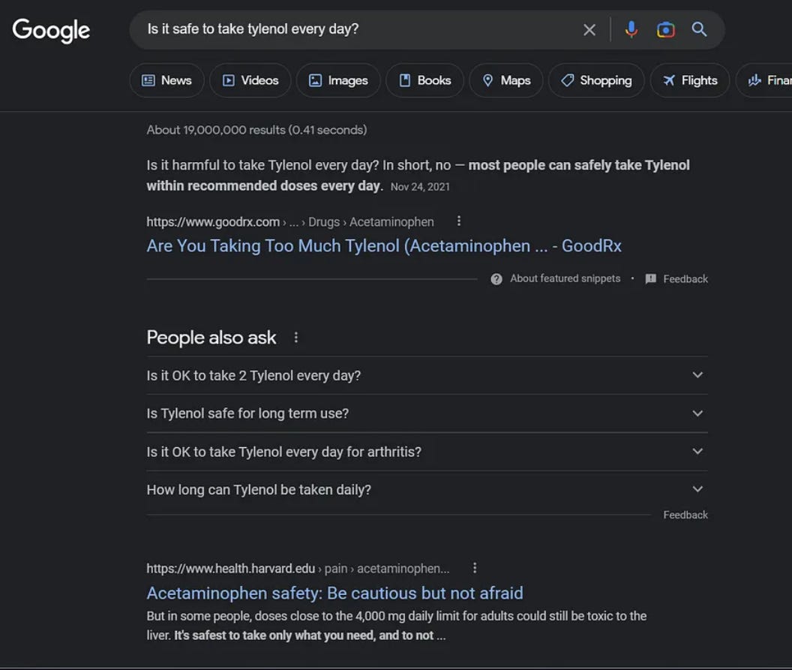Start voice search with the microphone icon
The height and width of the screenshot is (670, 792).
click(631, 29)
